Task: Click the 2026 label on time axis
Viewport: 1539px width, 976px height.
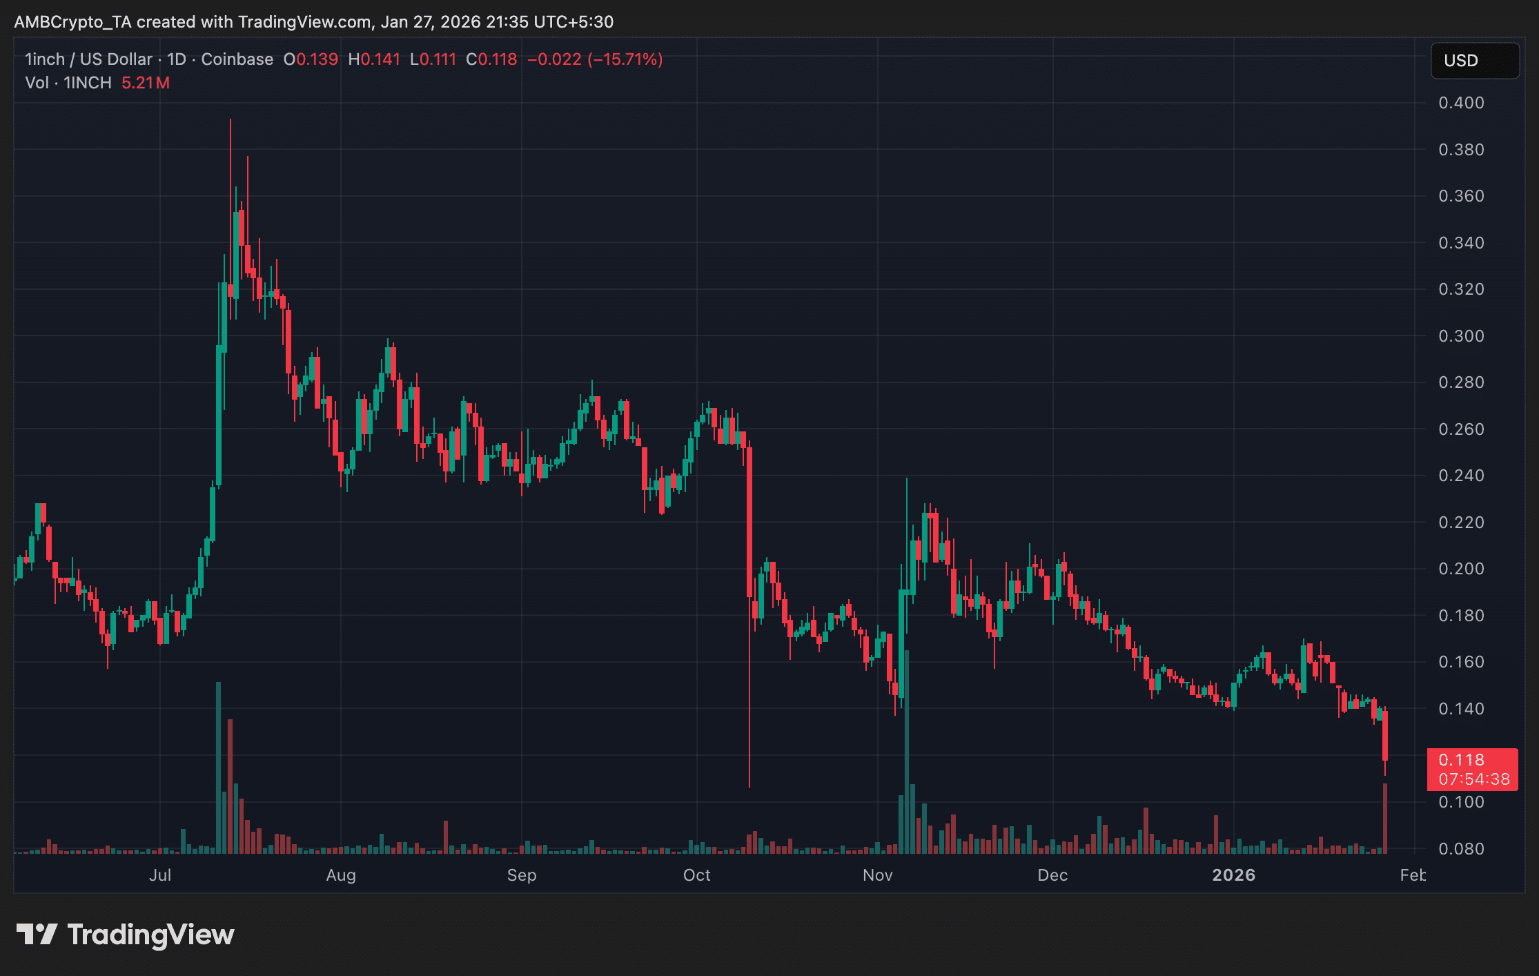Action: click(1233, 875)
